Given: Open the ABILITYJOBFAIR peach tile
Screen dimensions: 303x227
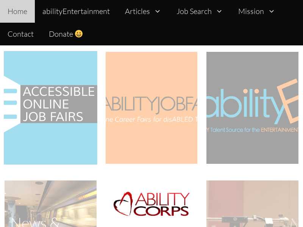Looking at the screenshot, I should (x=151, y=108).
